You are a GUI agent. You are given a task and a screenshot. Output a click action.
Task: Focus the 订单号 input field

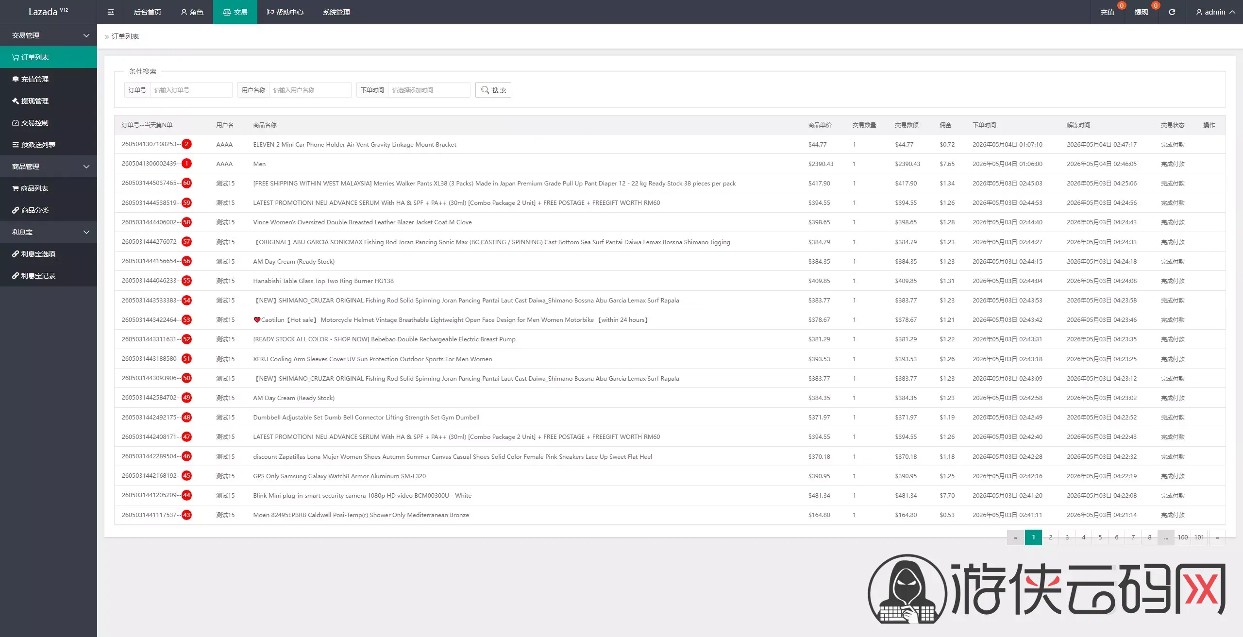[x=191, y=90]
